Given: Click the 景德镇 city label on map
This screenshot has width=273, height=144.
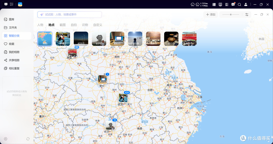Looking at the screenshot, I should (153, 118).
